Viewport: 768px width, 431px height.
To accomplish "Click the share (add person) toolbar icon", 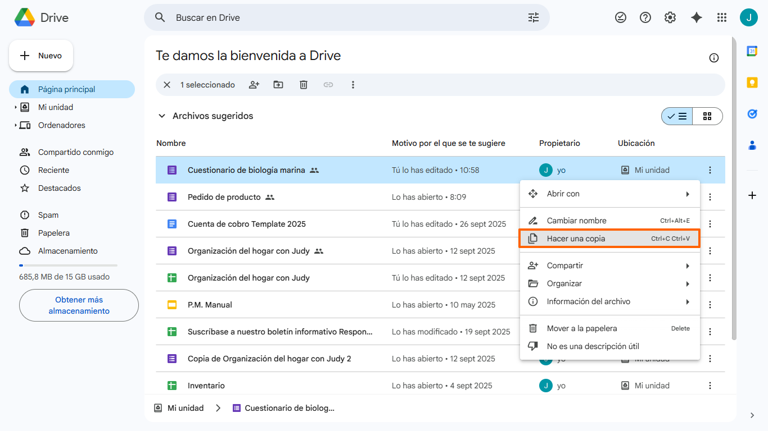I will point(254,85).
